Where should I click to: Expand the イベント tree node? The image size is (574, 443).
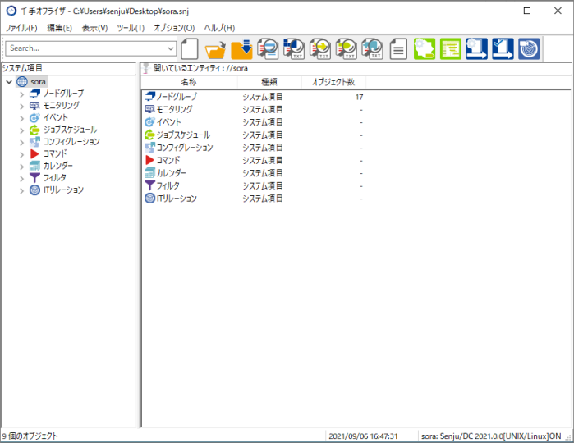[x=21, y=118]
